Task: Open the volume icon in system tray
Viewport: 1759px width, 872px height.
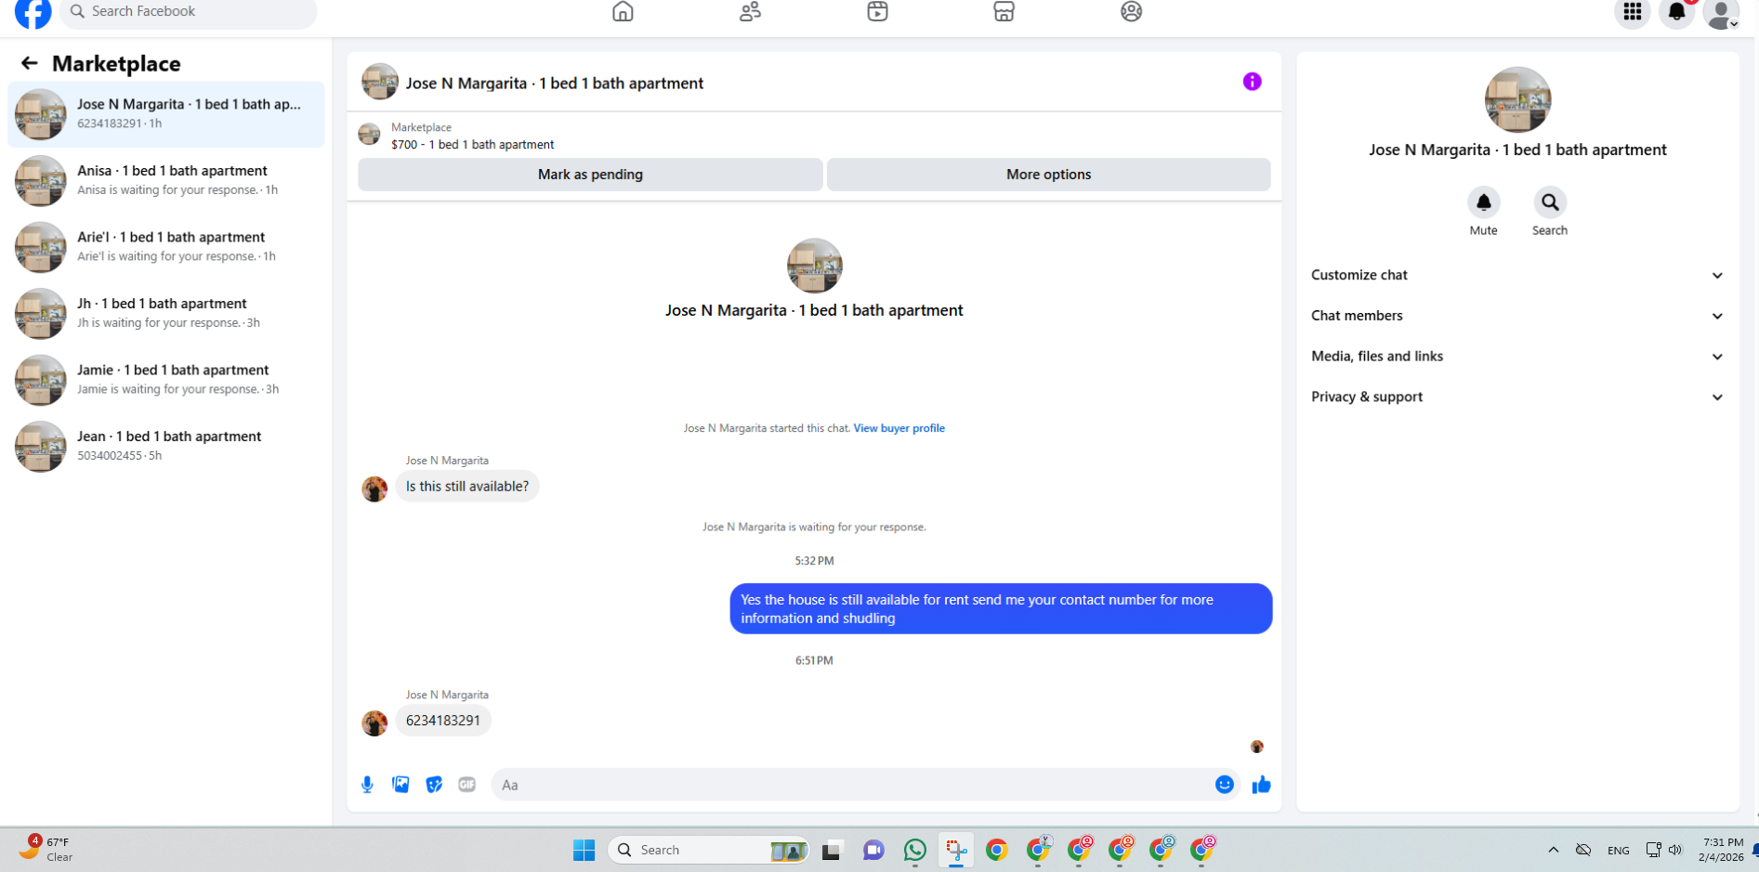Action: [1675, 850]
